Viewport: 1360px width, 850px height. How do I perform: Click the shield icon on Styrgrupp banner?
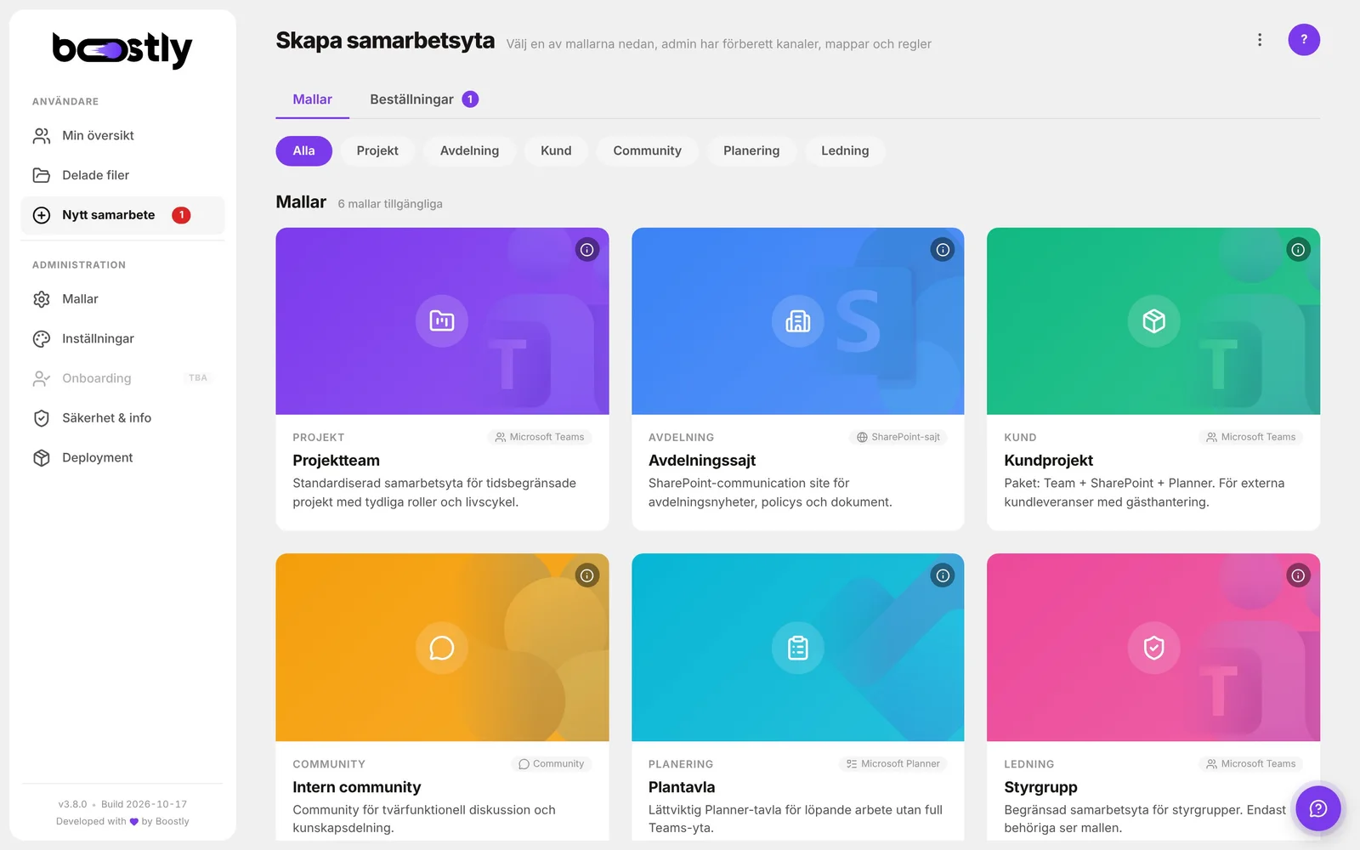point(1153,649)
